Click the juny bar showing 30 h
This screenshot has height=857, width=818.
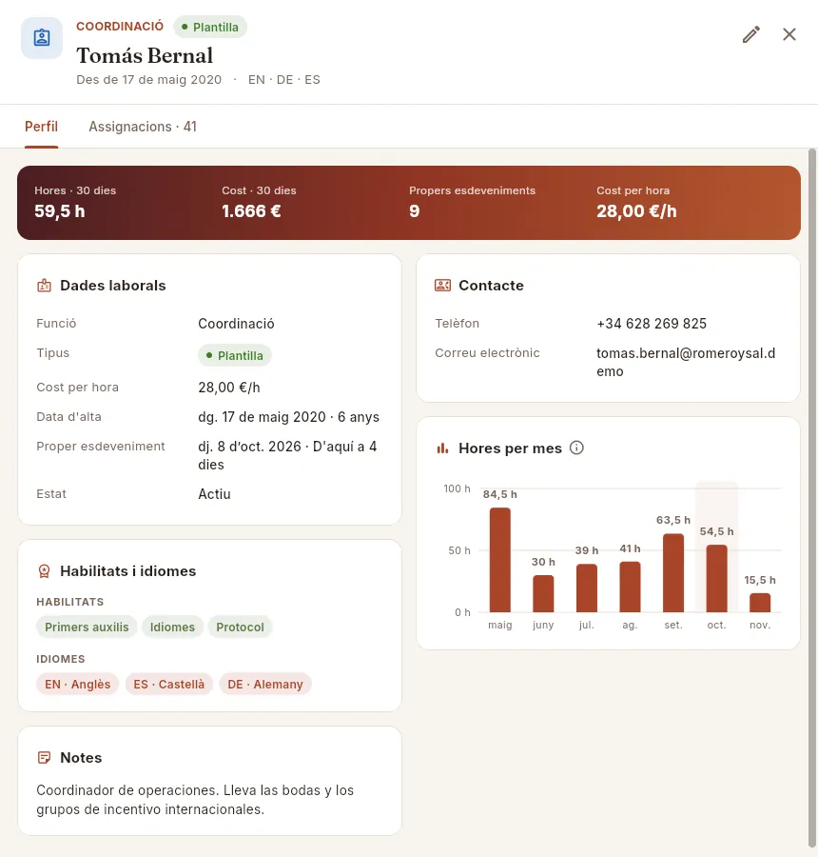coord(543,593)
